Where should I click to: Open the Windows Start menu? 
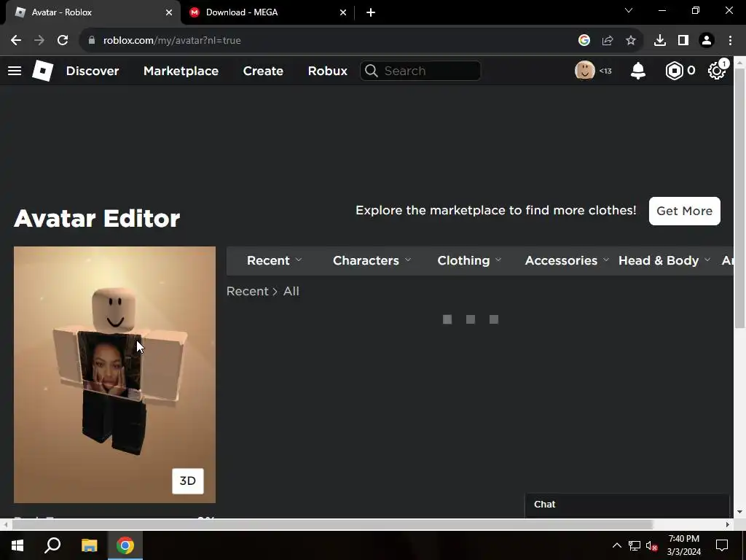(x=17, y=545)
